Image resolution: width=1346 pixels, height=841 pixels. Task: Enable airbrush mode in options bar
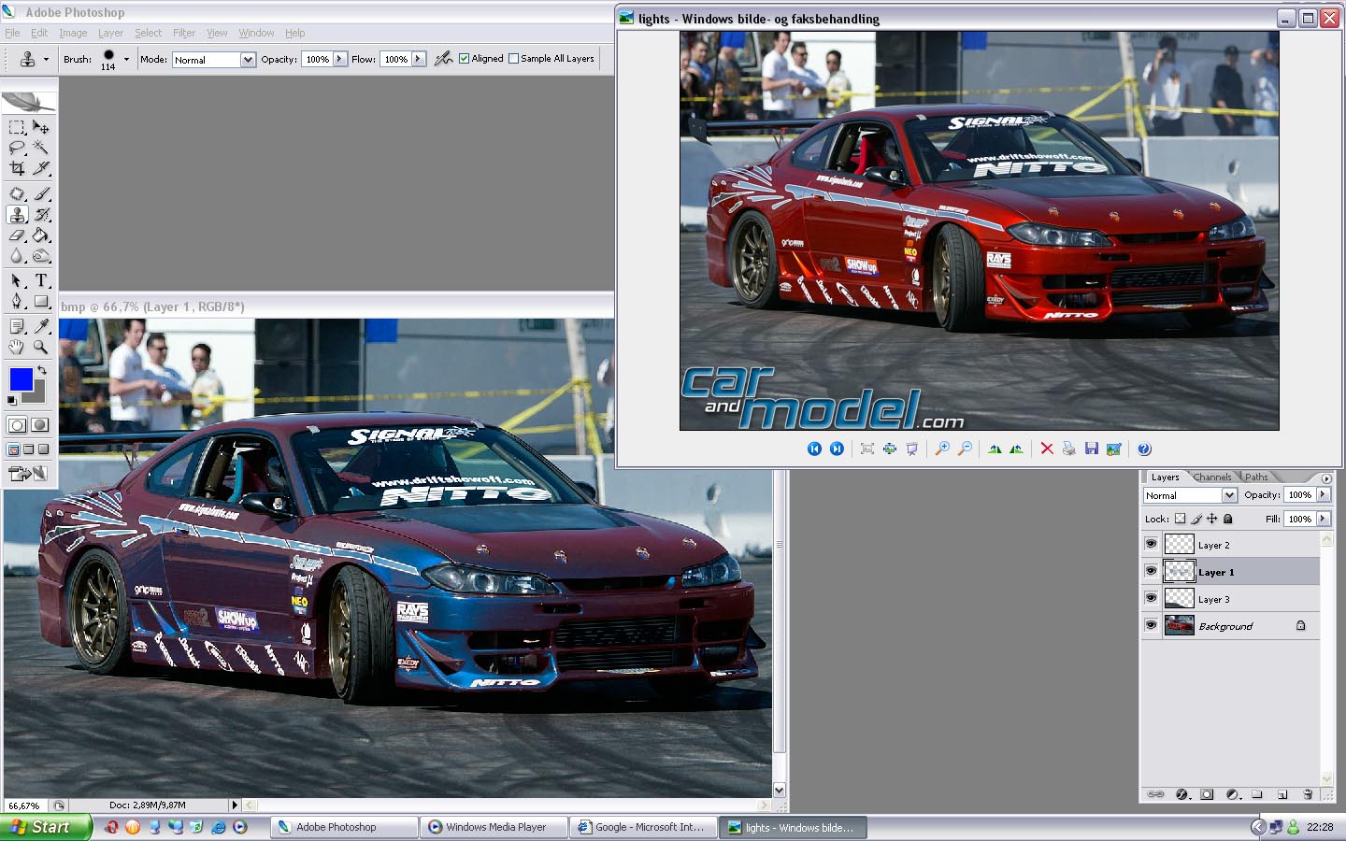pyautogui.click(x=443, y=58)
